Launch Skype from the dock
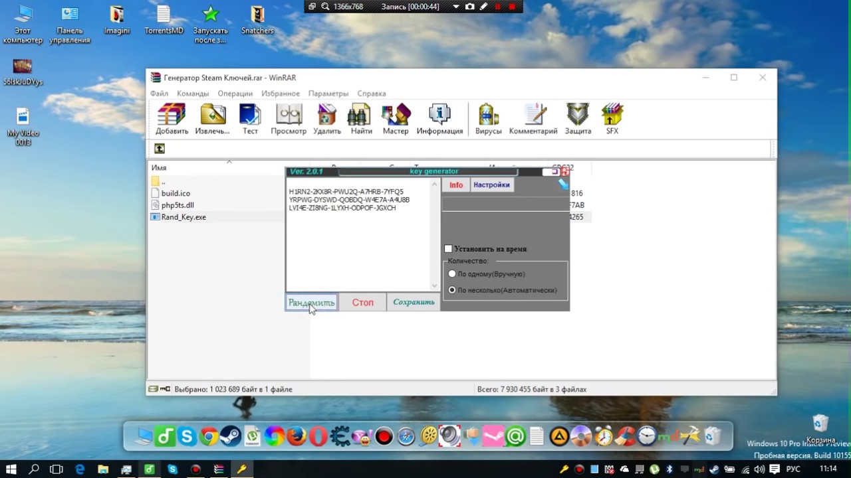 pos(187,436)
